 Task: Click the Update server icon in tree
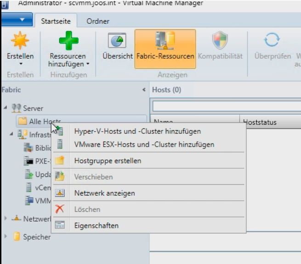pos(29,174)
